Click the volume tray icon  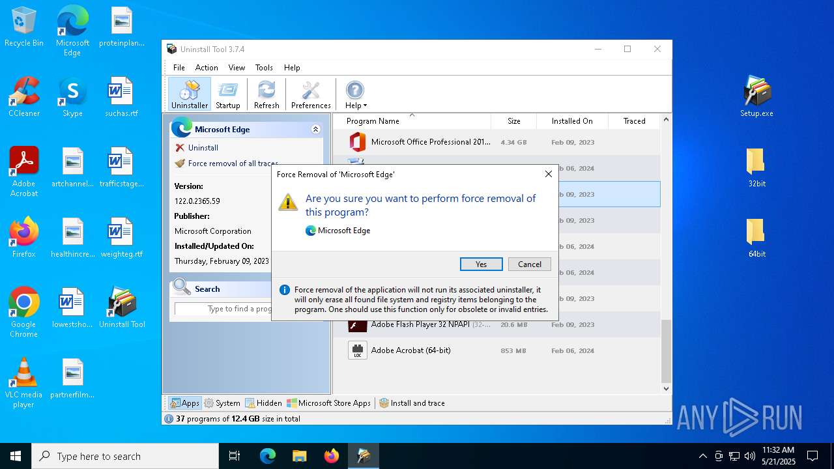750,456
